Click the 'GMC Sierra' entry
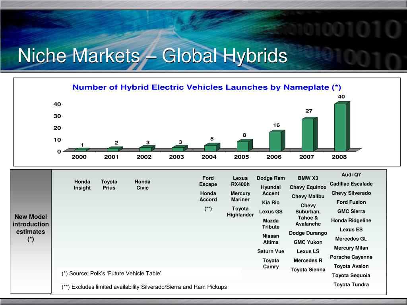The image size is (407, 305). point(351,211)
